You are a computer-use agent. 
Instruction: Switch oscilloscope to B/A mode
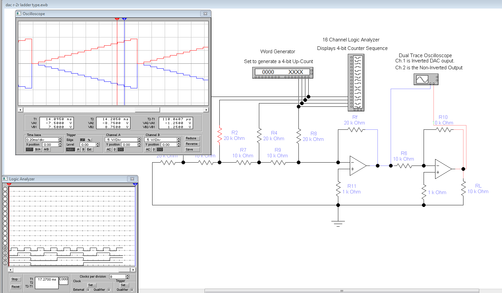coord(38,149)
